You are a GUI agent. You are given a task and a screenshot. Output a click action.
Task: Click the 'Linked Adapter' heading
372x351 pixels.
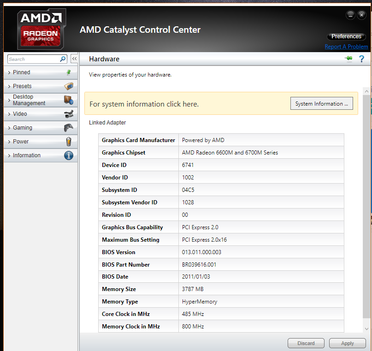pos(107,123)
